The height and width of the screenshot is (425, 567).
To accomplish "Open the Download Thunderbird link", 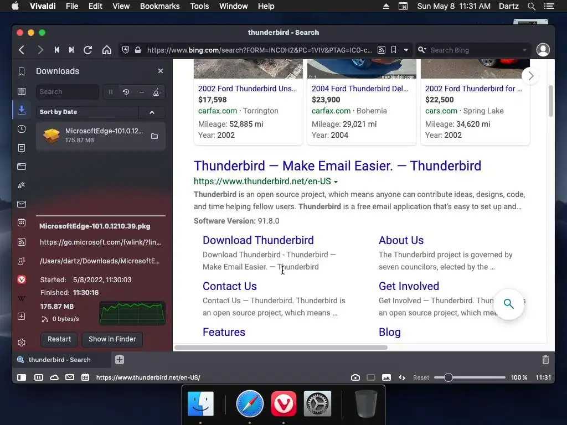I will click(258, 240).
